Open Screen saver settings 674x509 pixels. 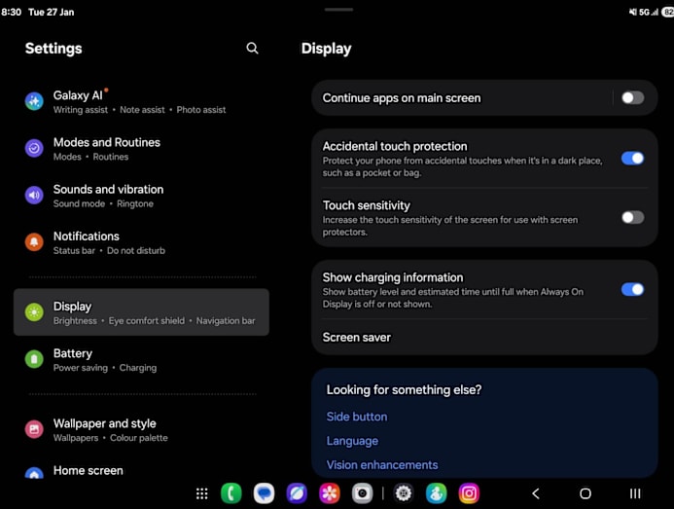click(x=357, y=338)
